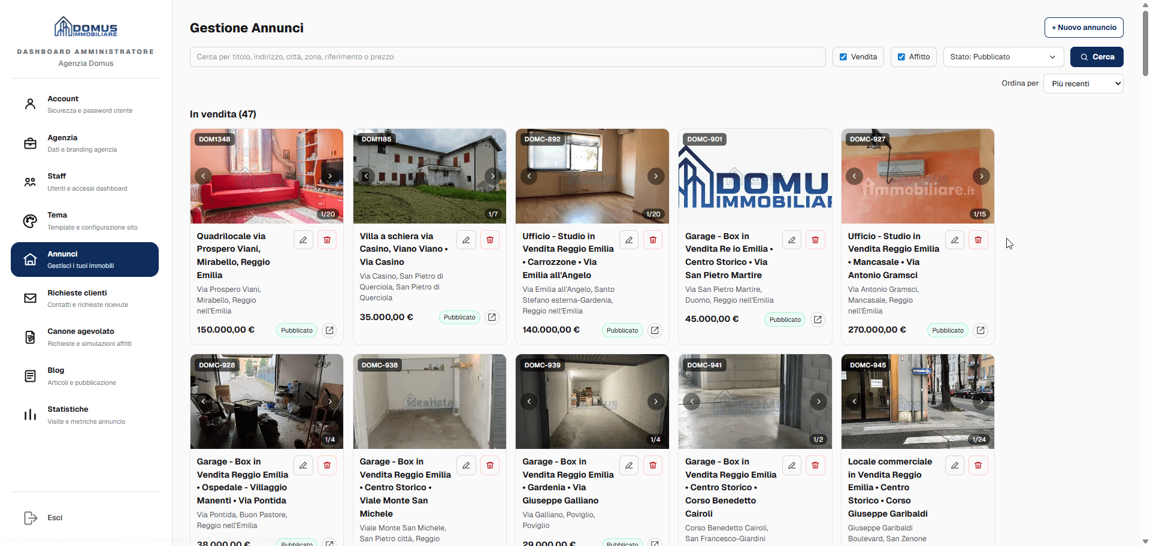The height and width of the screenshot is (546, 1150).
Task: Select Annunci in the sidebar
Action: pos(84,260)
